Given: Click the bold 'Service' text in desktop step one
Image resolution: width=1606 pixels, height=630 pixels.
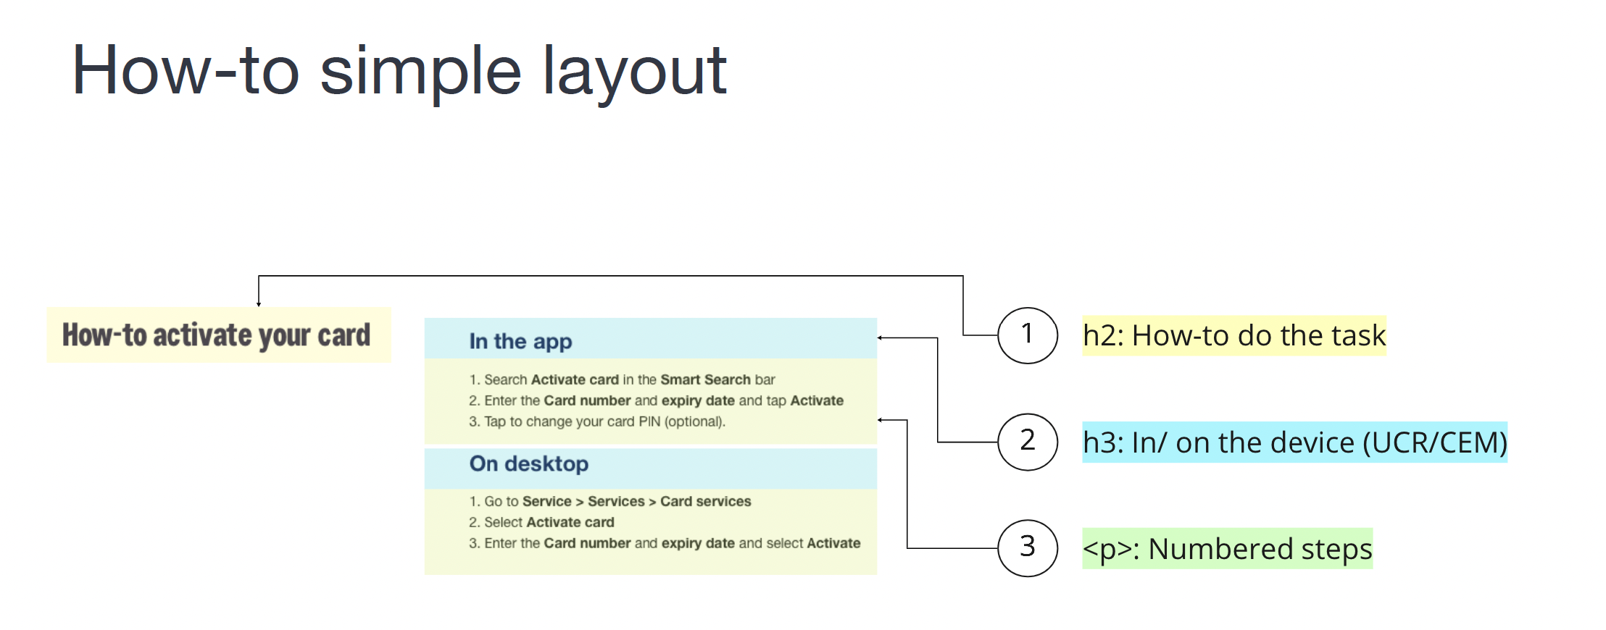Looking at the screenshot, I should (x=546, y=501).
